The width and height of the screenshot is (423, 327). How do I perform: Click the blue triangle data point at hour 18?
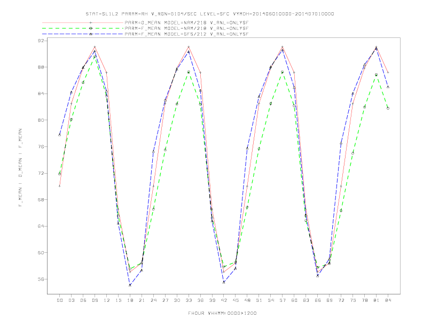[x=130, y=285]
